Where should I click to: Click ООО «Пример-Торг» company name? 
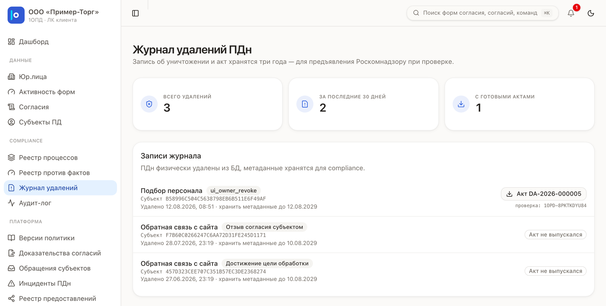(64, 12)
